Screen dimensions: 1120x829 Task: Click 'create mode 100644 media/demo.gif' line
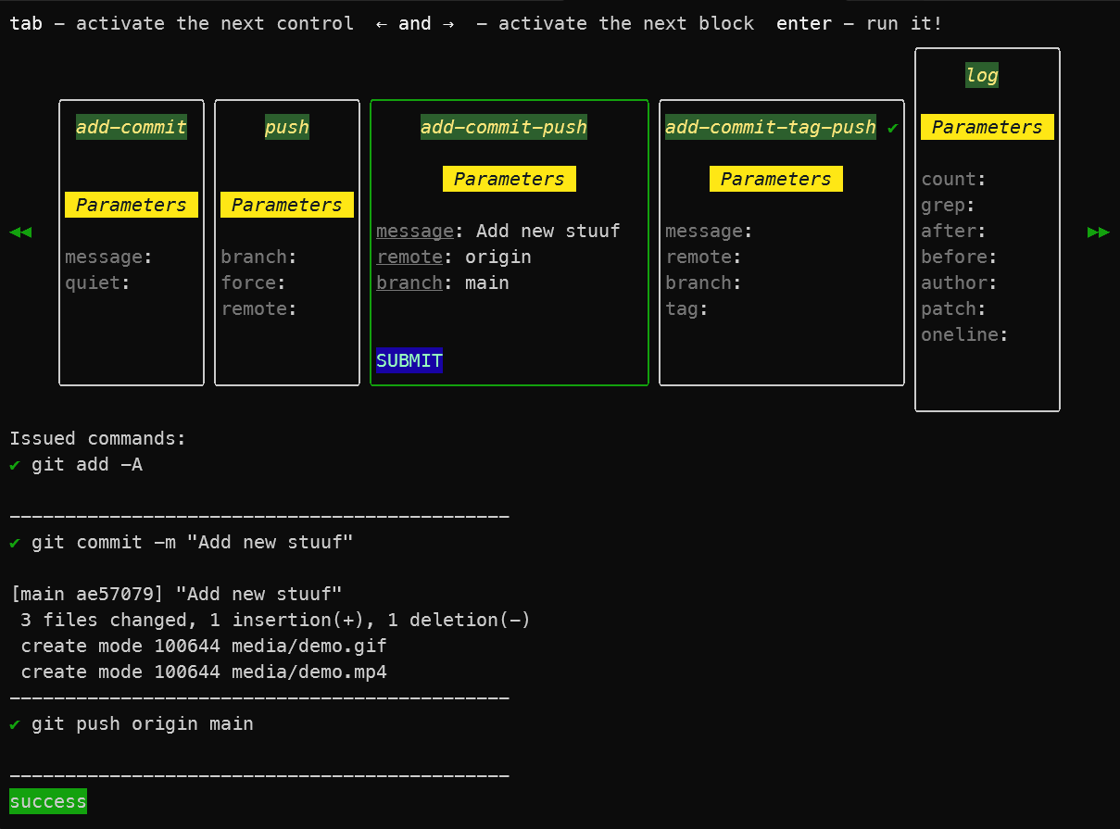(x=204, y=646)
